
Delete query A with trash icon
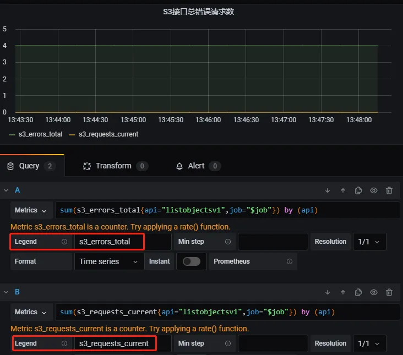click(389, 190)
